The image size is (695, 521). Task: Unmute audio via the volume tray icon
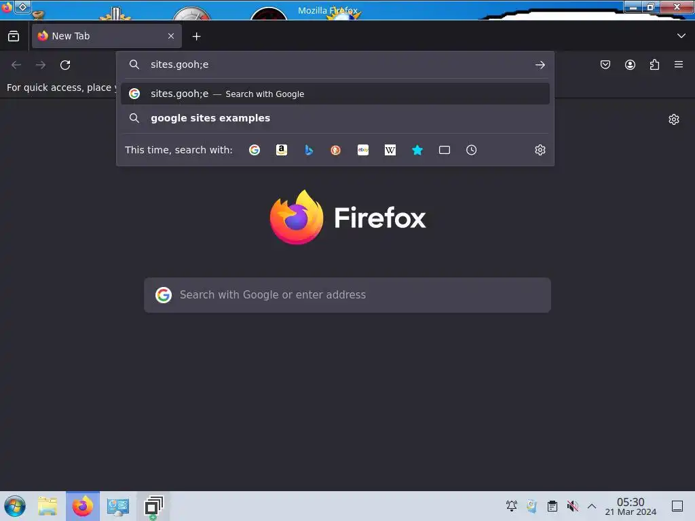tap(573, 505)
